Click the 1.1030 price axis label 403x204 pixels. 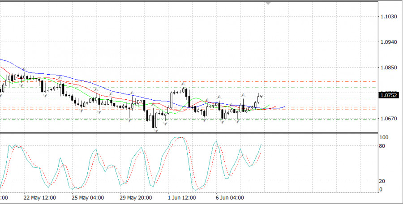(x=387, y=17)
